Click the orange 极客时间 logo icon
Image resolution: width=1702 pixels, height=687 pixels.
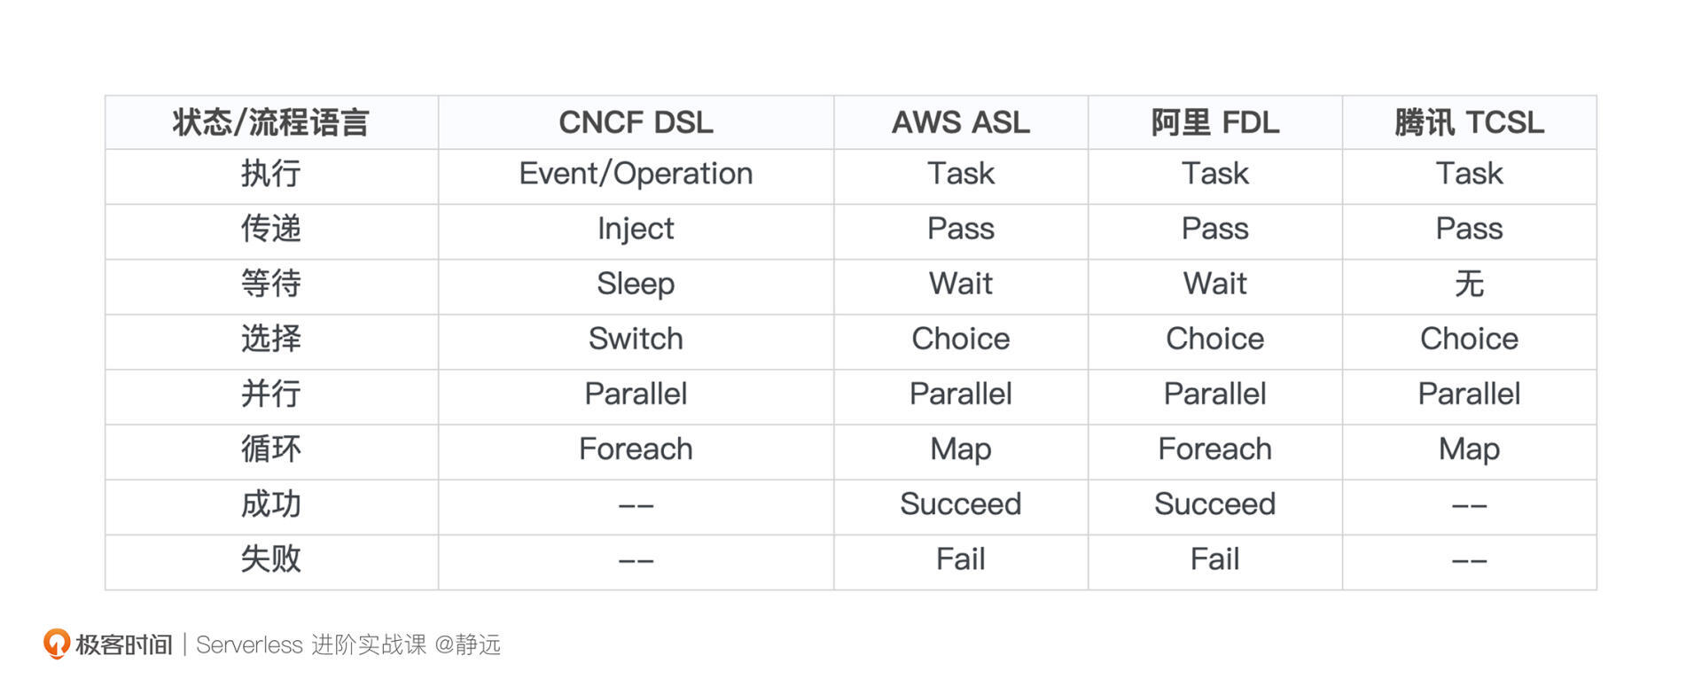(x=57, y=644)
